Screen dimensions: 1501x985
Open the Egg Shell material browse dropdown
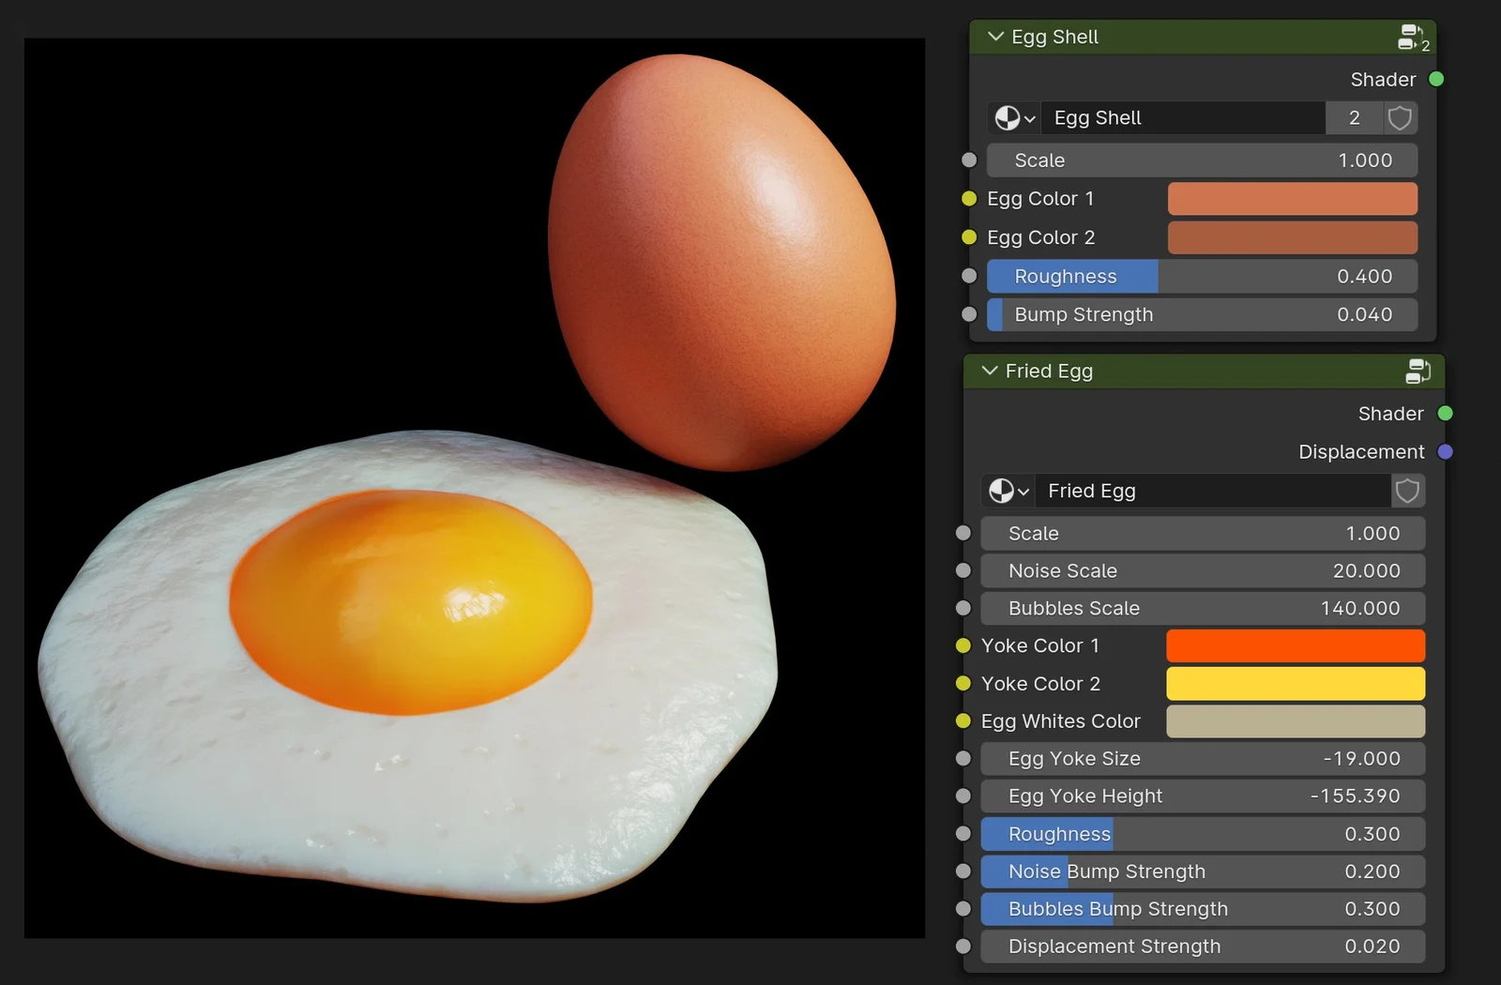pos(1013,117)
